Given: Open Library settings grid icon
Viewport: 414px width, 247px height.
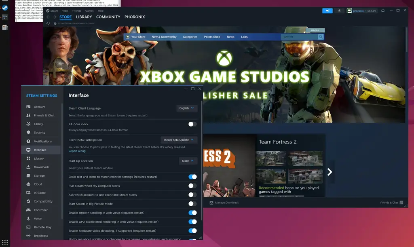Looking at the screenshot, I should coord(28,158).
